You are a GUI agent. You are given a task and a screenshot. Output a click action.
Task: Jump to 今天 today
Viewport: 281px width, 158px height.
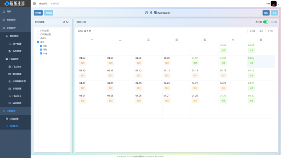pyautogui.click(x=261, y=31)
